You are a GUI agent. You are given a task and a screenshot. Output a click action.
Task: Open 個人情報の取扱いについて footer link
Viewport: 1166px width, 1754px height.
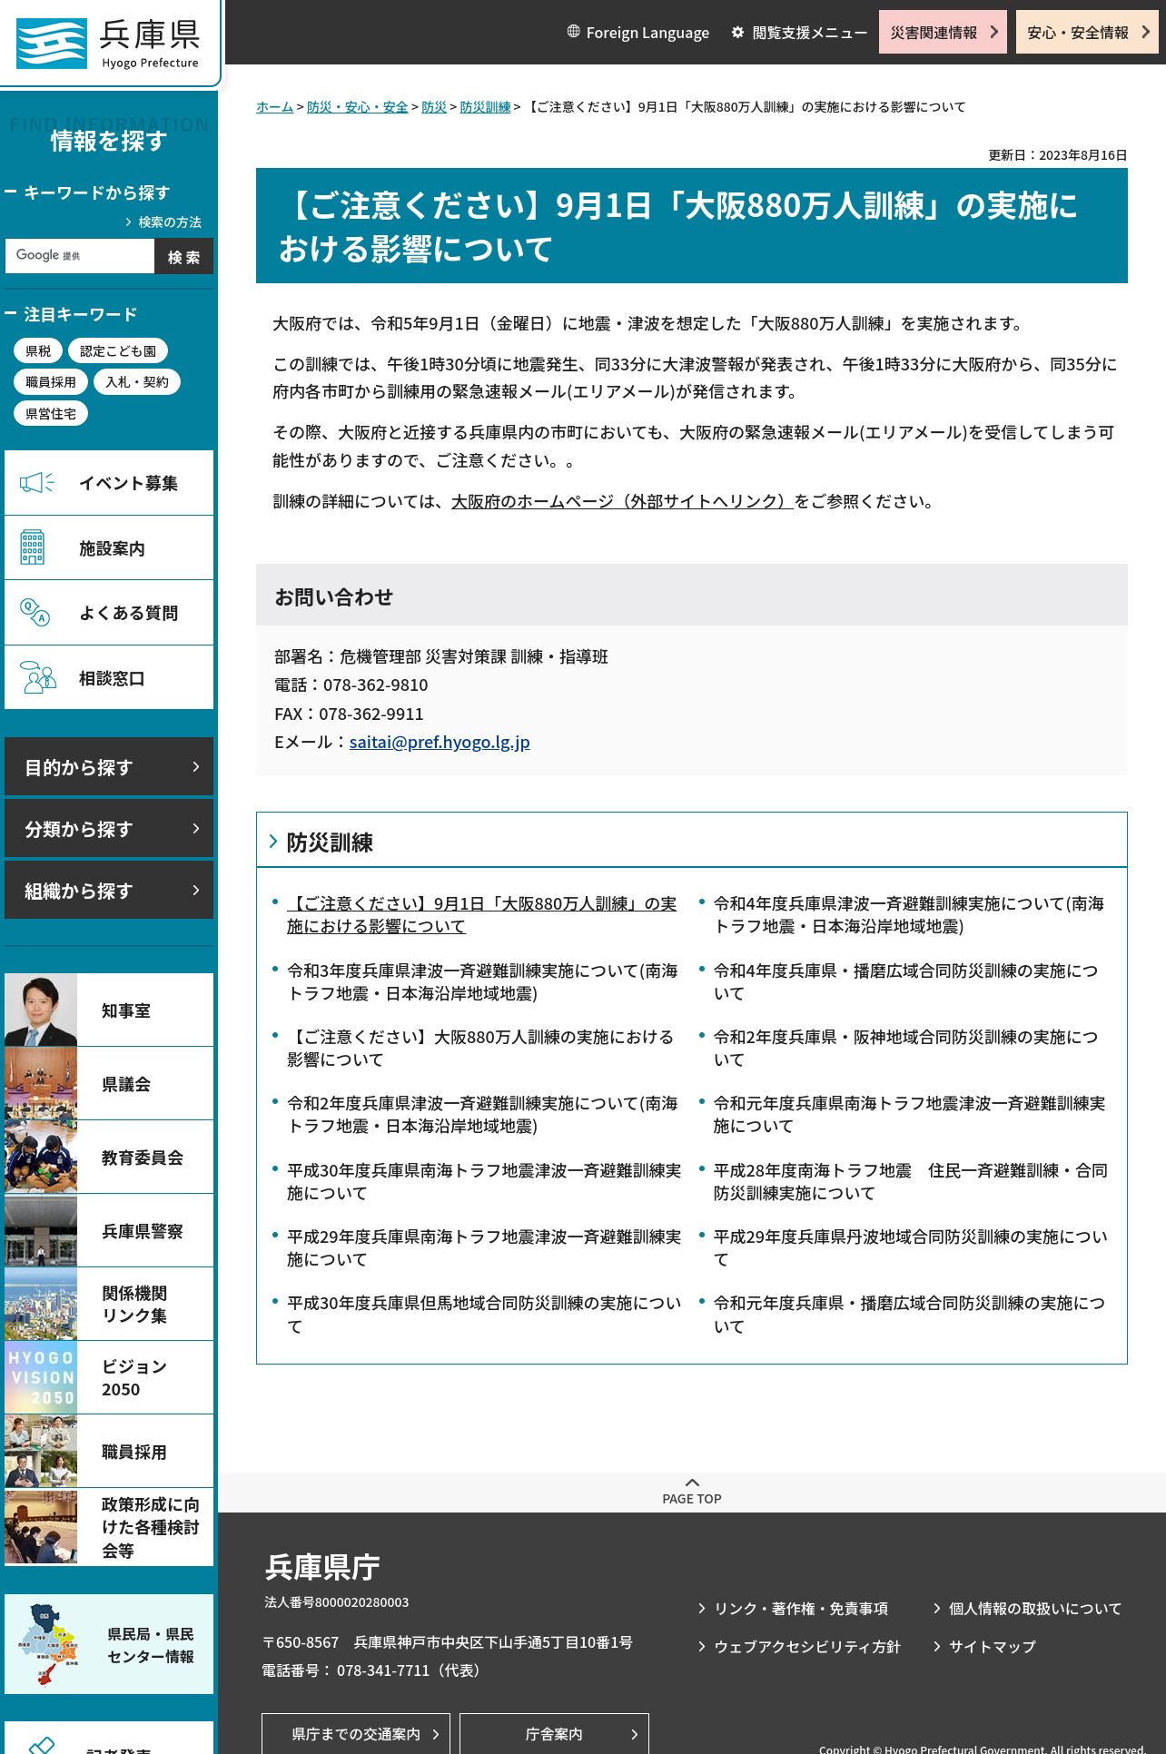[1026, 1609]
